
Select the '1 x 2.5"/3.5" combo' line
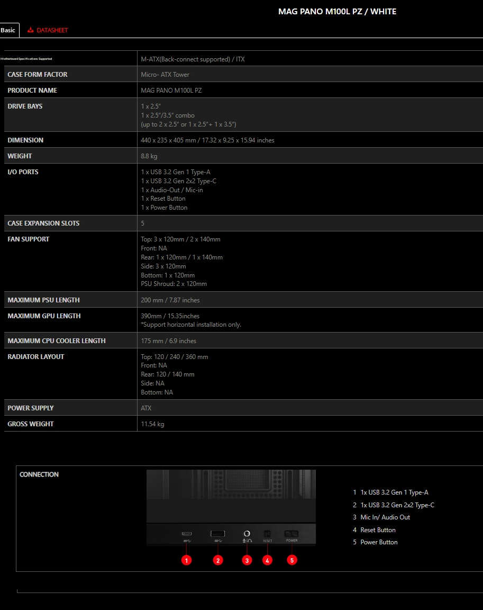tap(168, 115)
